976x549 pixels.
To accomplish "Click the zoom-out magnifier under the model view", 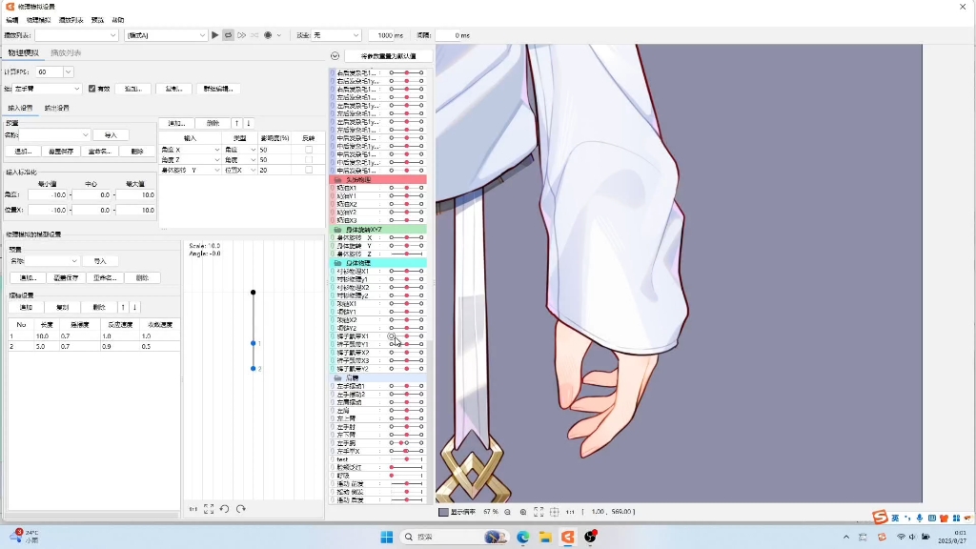I will click(507, 512).
